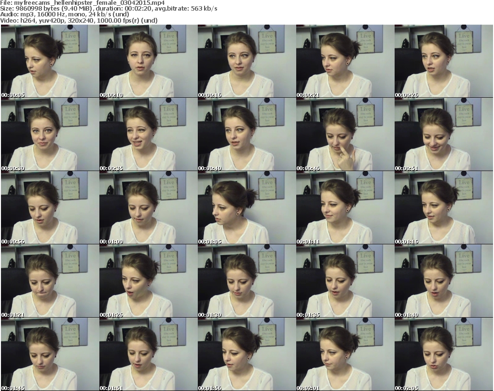Select the frame timestamped 00:01:21
This screenshot has height=391, width=494.
coord(50,281)
